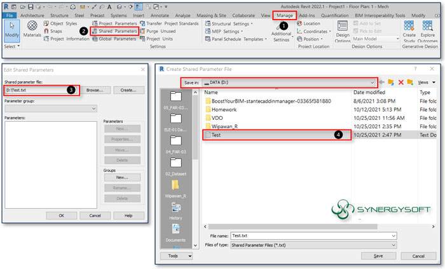The width and height of the screenshot is (445, 269).
Task: Click Help in Edit Shared Parameters
Action: 128,216
